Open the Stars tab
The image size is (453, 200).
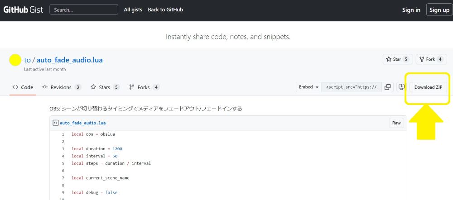tap(105, 87)
